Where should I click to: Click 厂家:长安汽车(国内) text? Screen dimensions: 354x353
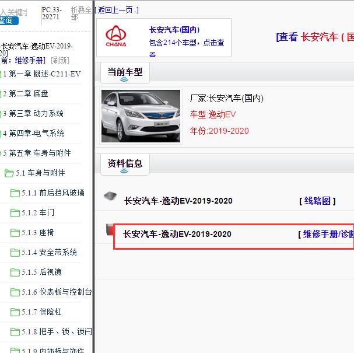(227, 98)
